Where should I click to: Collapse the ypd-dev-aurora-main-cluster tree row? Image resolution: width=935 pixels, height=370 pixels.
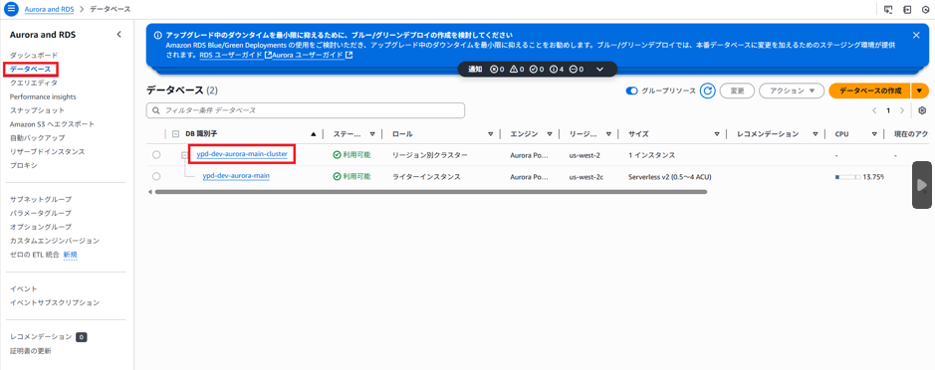pos(185,155)
